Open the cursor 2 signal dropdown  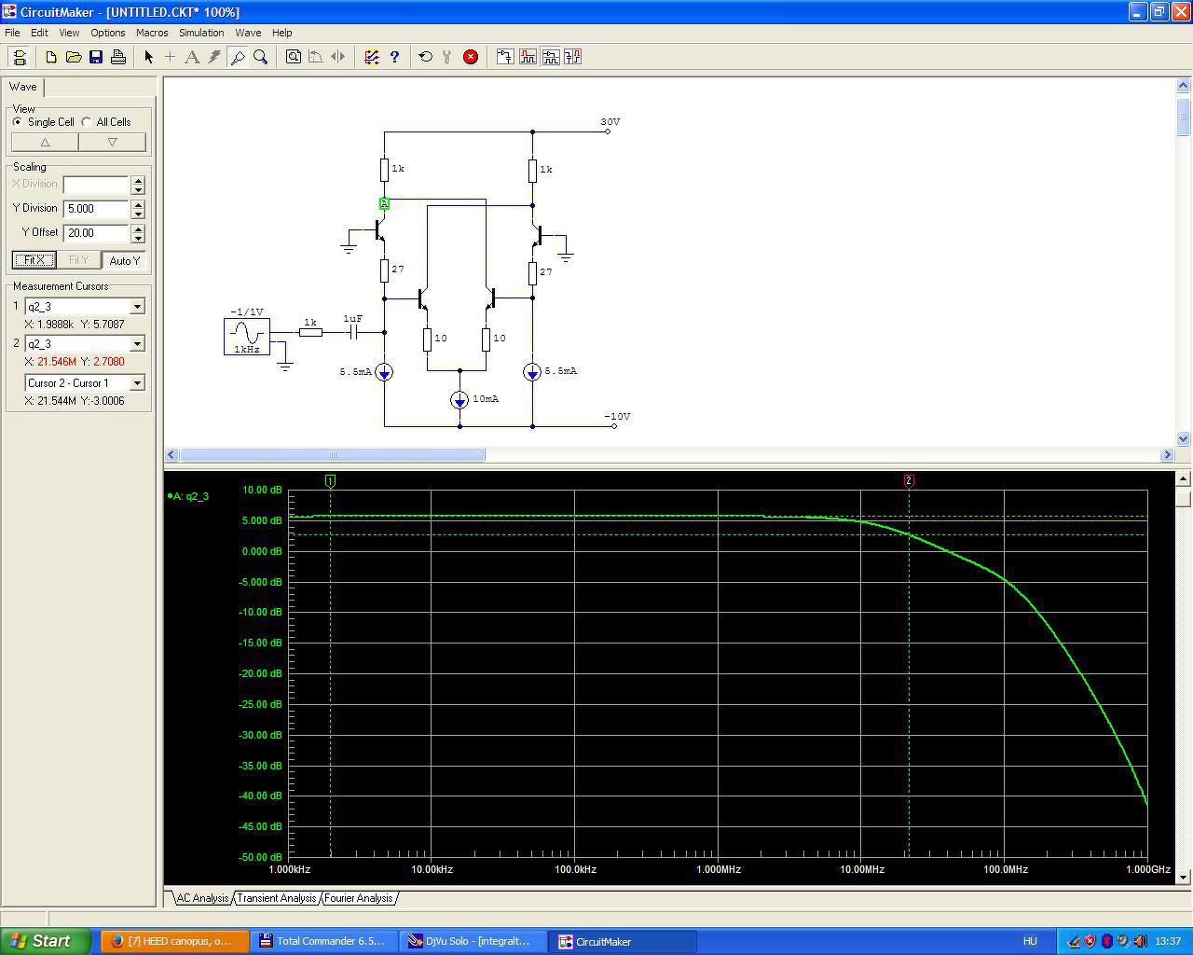point(137,344)
